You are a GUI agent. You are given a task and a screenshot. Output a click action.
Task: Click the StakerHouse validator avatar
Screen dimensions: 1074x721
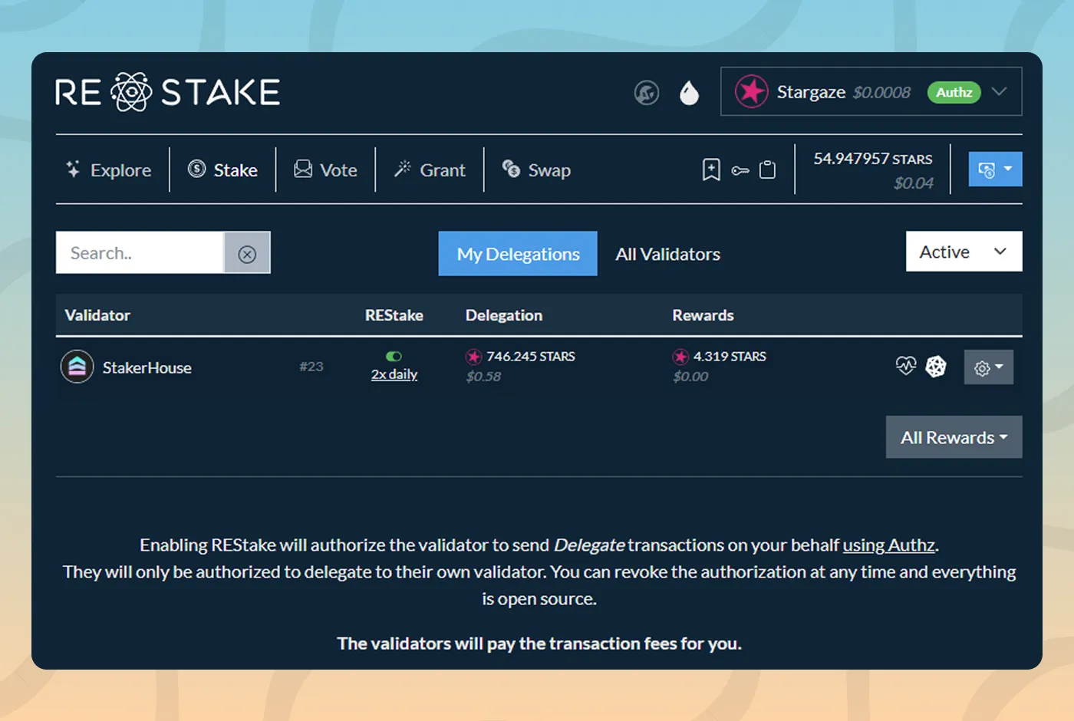tap(77, 367)
